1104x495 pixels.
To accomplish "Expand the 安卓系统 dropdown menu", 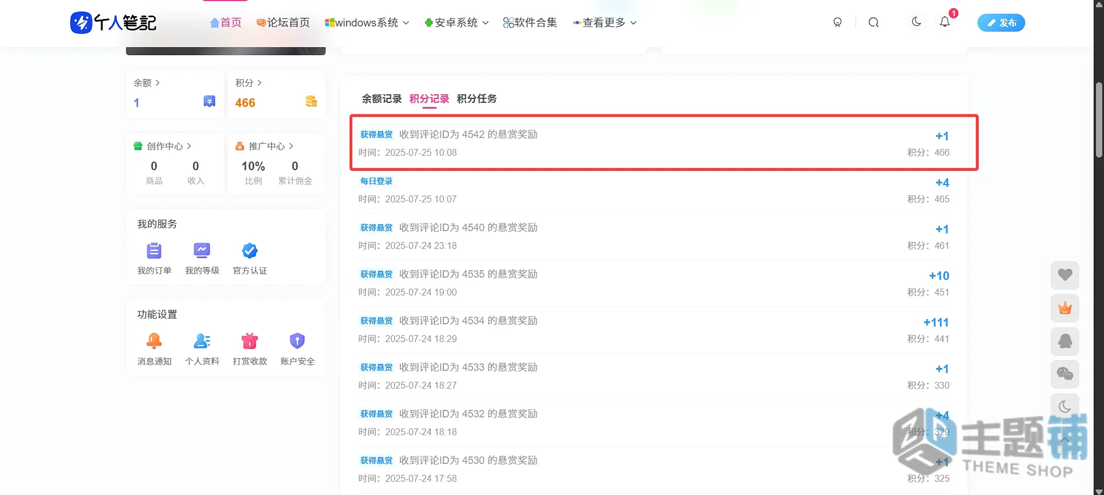I will coord(457,22).
